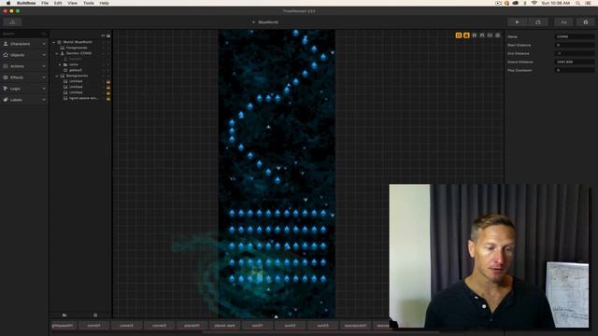Collapse the Backgrounds tree node
The height and width of the screenshot is (336, 598).
[57, 76]
